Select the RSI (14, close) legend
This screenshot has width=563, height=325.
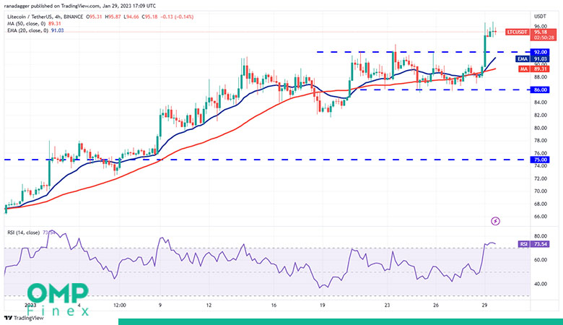click(24, 233)
